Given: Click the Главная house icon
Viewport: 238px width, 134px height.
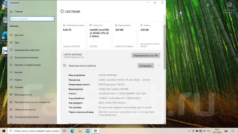Looking at the screenshot, I should [x=11, y=12].
